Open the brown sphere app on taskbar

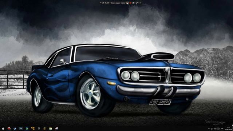(45, 128)
